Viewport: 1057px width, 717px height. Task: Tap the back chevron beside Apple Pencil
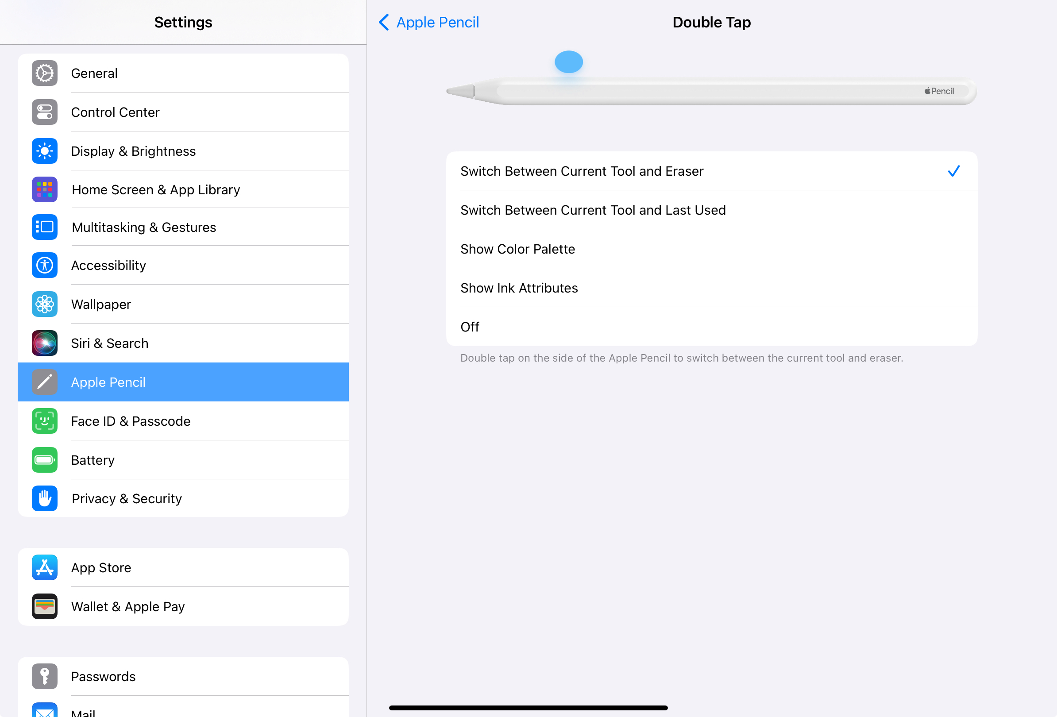(384, 22)
